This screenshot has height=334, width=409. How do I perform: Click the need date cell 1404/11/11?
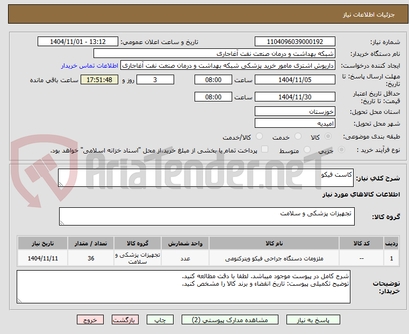pos(43,258)
